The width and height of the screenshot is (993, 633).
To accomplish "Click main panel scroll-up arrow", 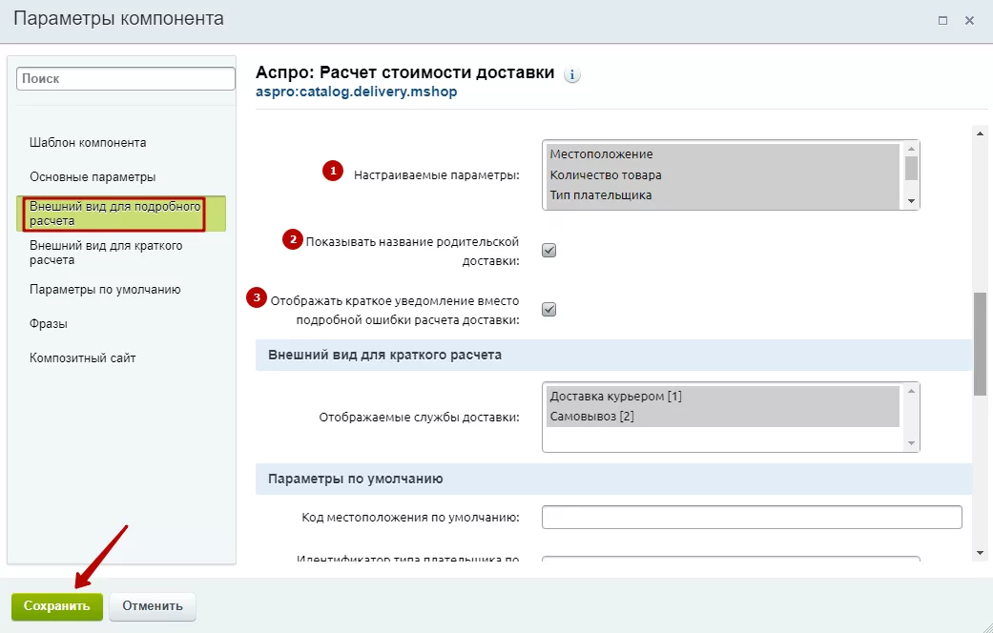I will point(980,133).
